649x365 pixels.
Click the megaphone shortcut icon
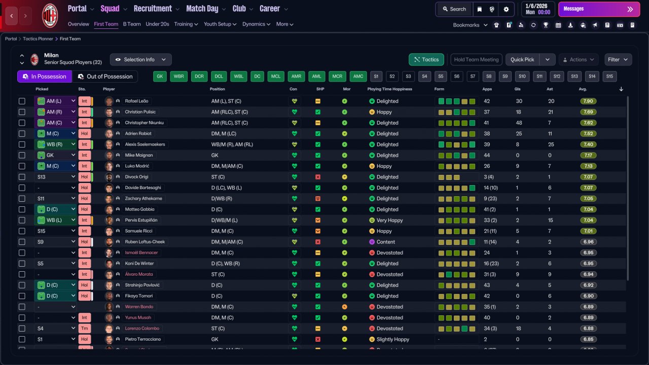(x=595, y=25)
